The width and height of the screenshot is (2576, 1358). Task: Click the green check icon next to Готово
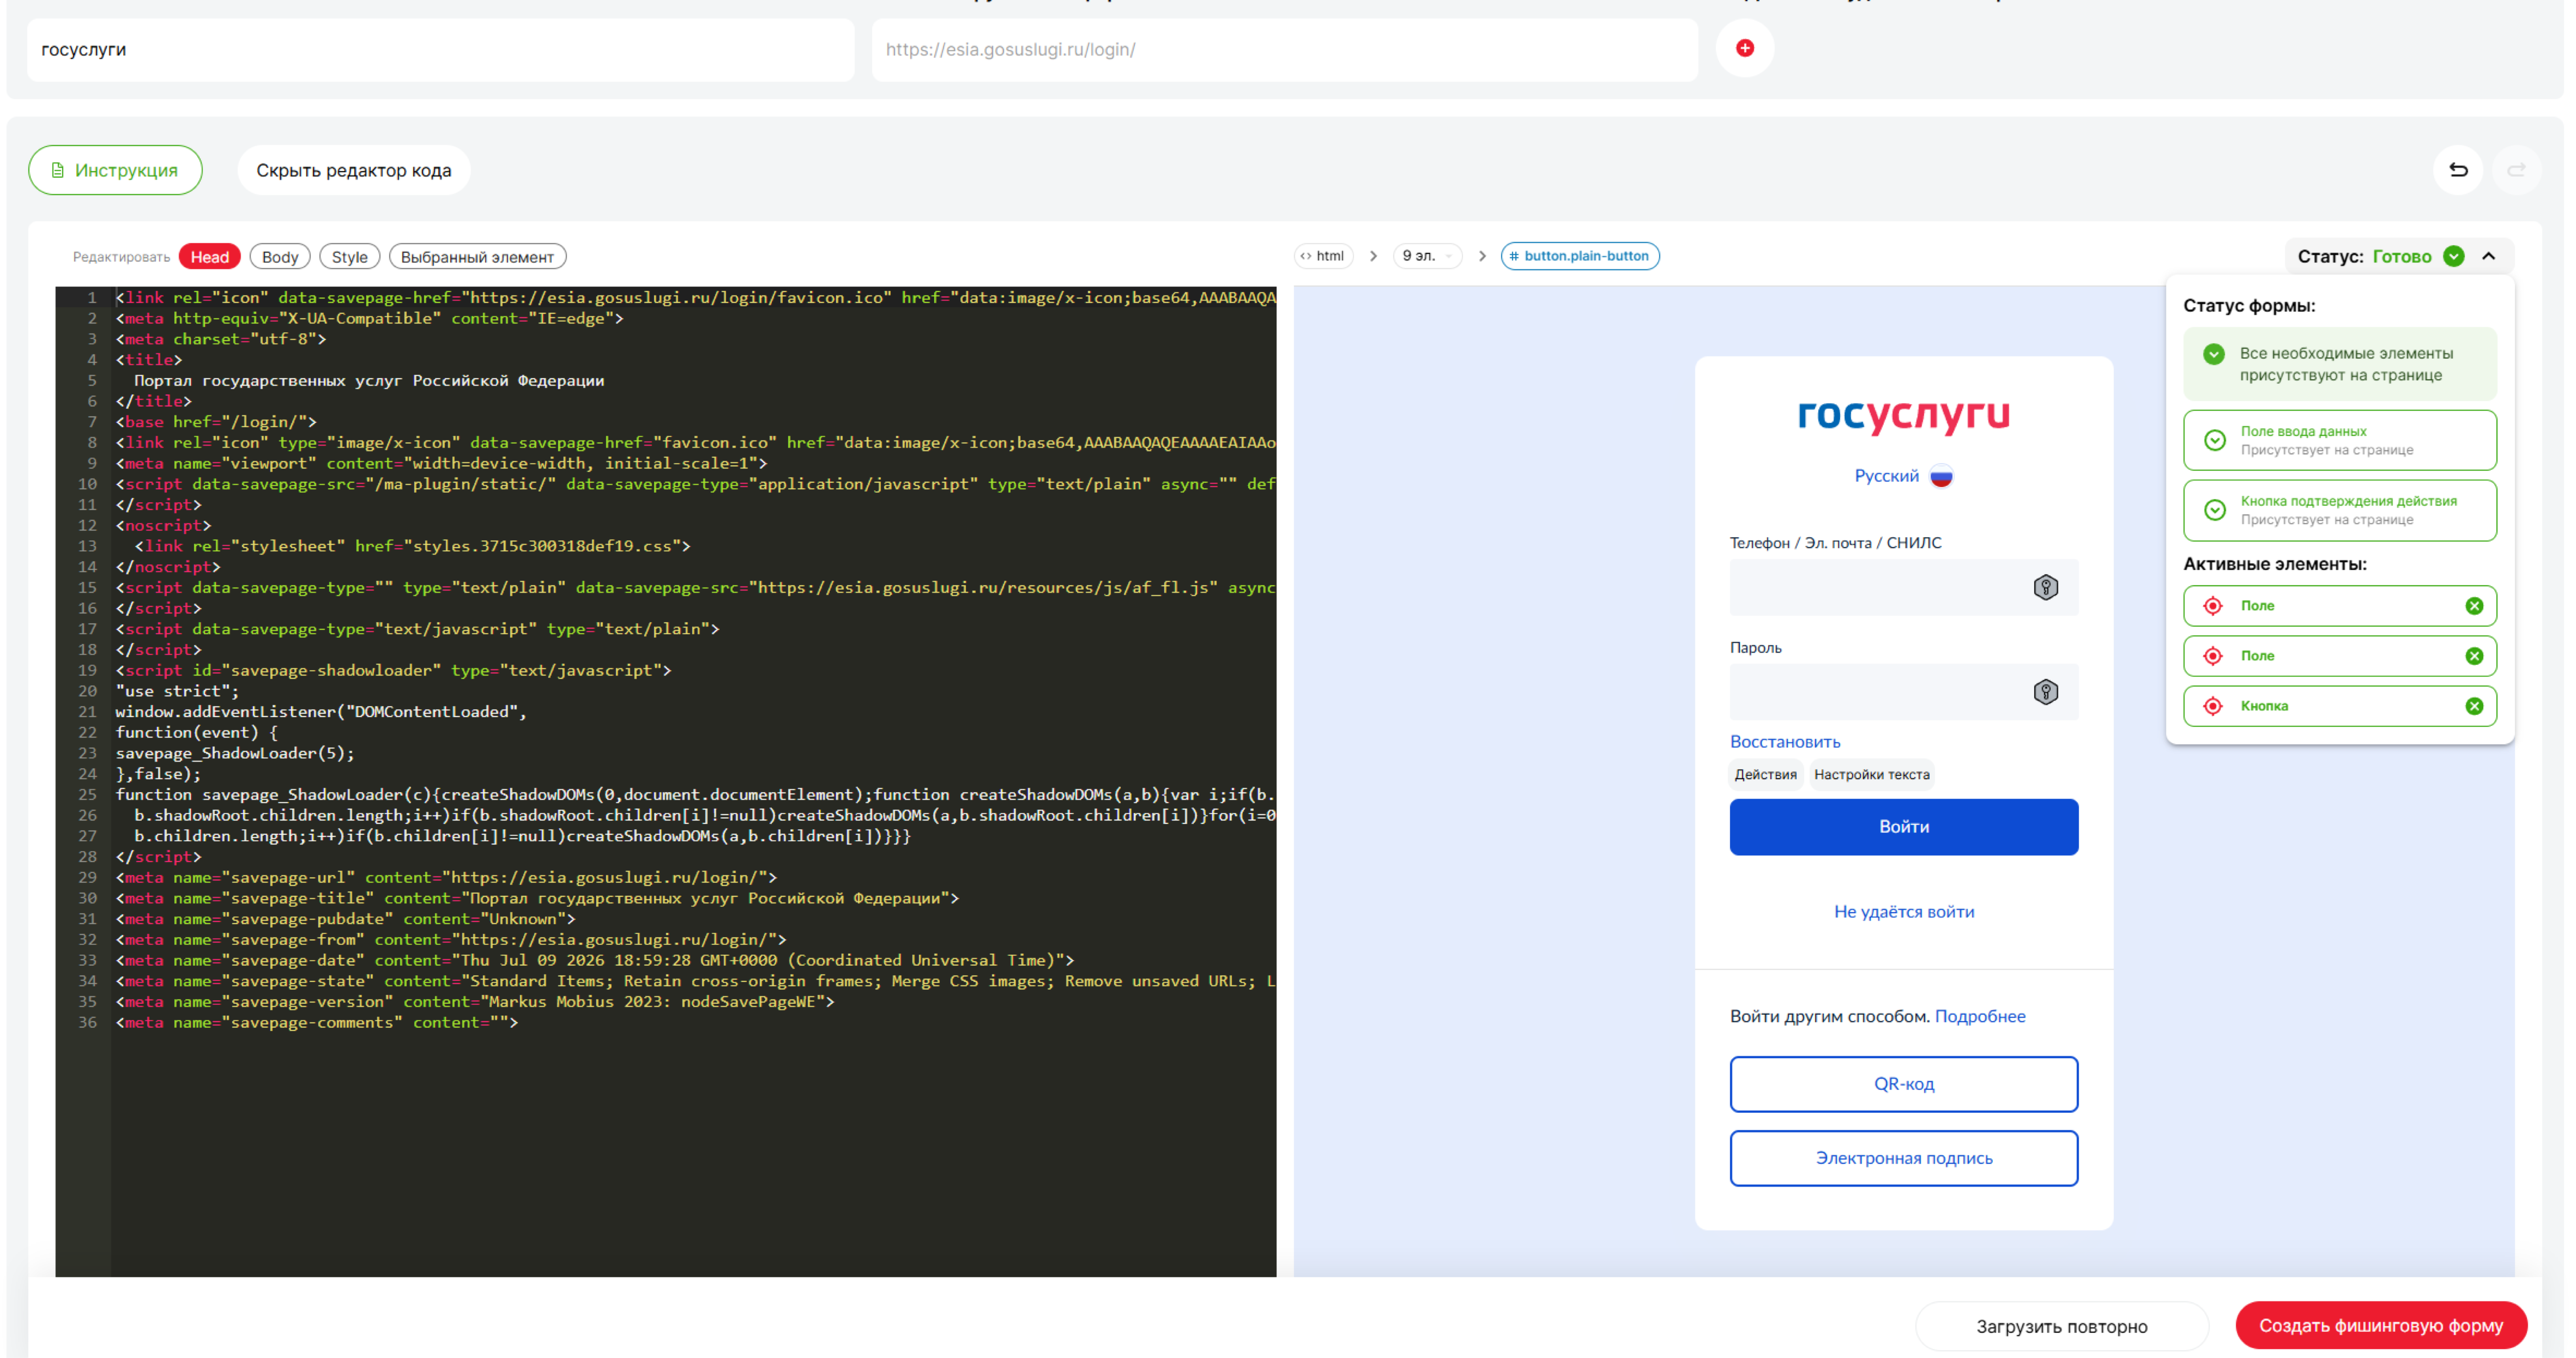[2453, 256]
